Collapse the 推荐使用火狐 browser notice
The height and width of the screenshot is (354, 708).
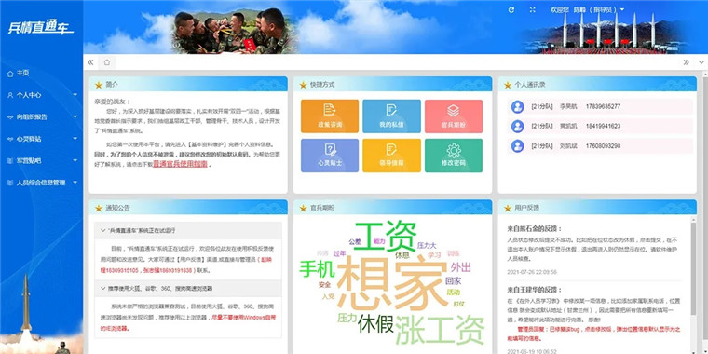(188, 288)
